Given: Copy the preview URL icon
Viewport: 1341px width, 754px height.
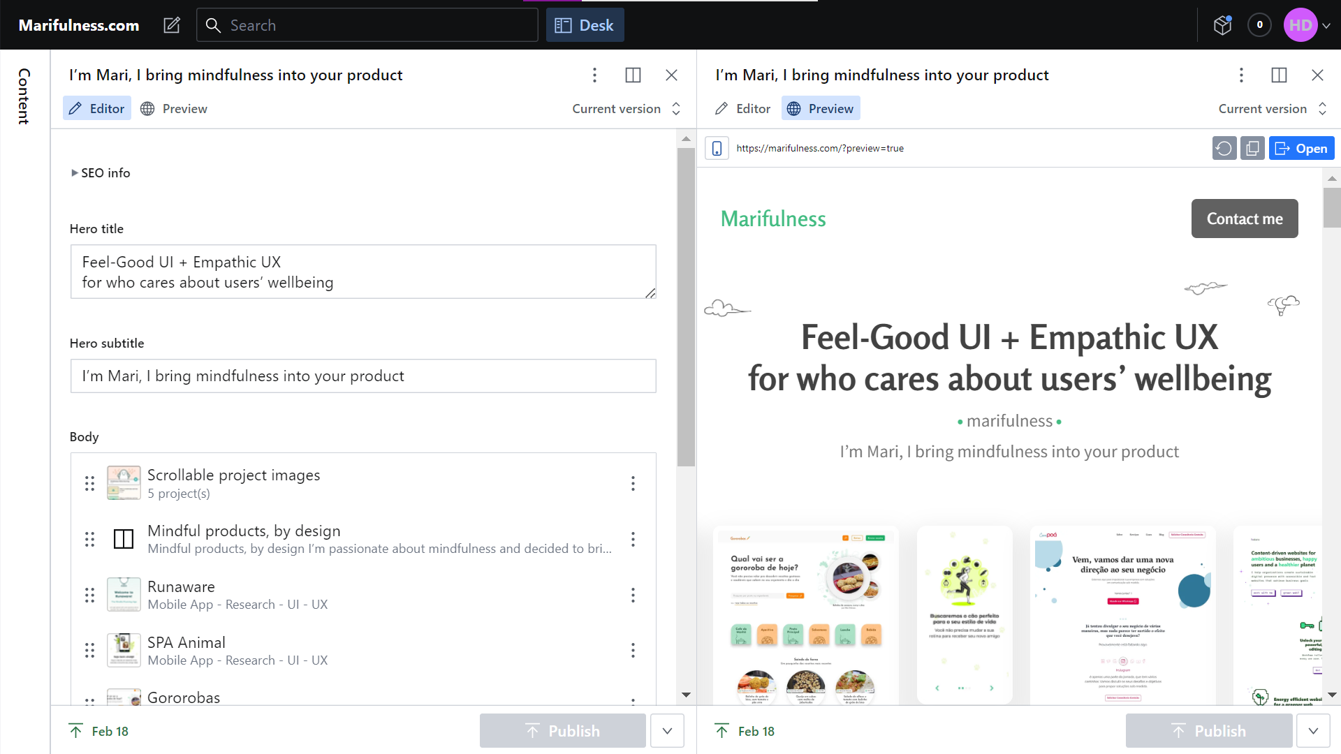Looking at the screenshot, I should tap(1253, 148).
